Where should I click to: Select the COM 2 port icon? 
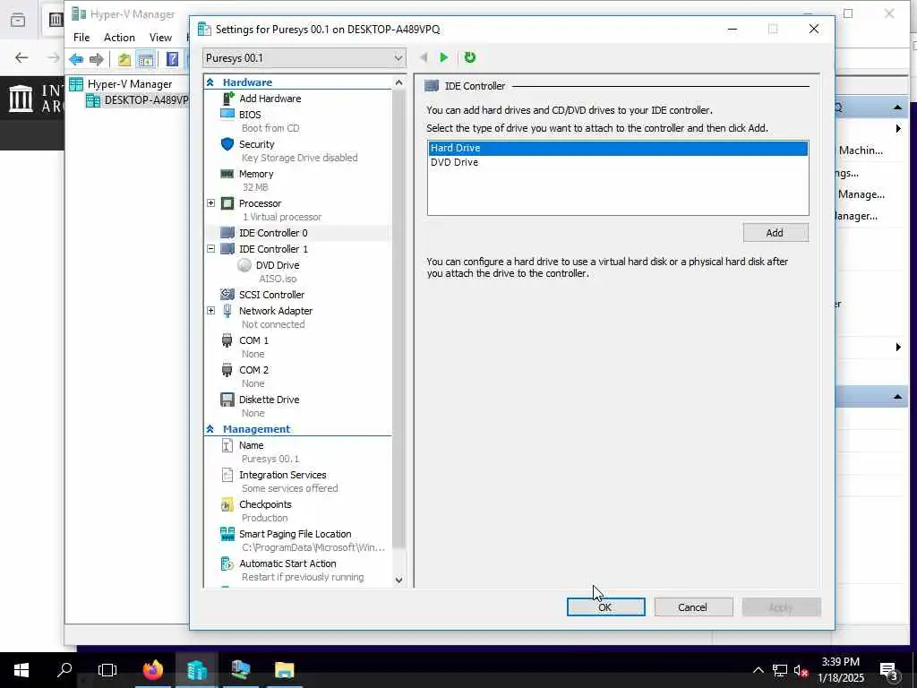(227, 370)
